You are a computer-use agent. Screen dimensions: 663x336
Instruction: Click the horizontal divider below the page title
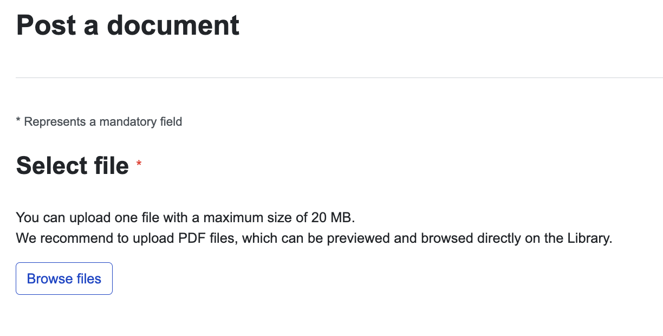click(x=331, y=77)
